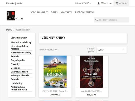The image size is (135, 101).
Task: Open the Učebnice category
Action: click(16, 68)
